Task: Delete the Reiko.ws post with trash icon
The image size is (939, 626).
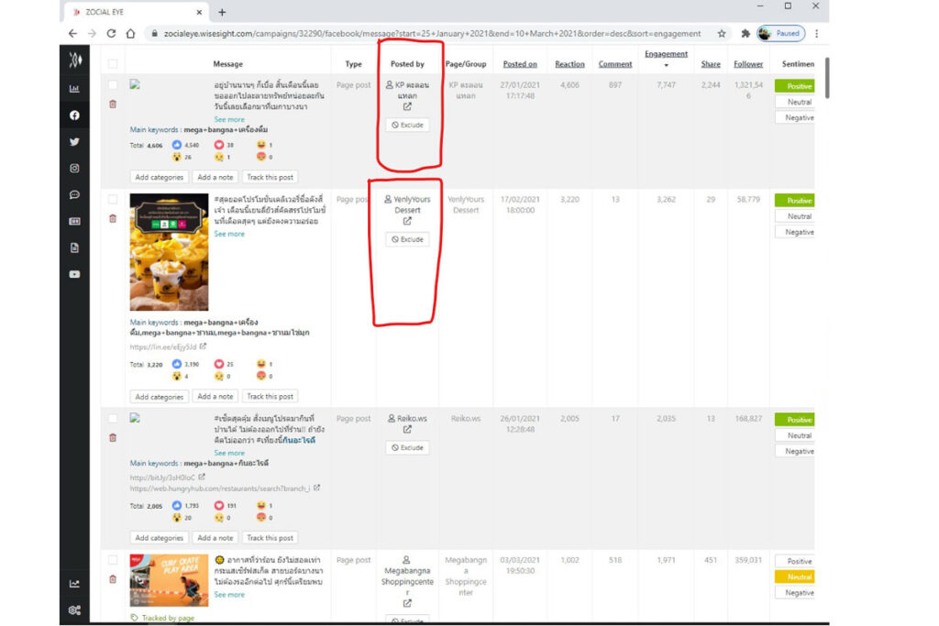Action: (x=113, y=437)
